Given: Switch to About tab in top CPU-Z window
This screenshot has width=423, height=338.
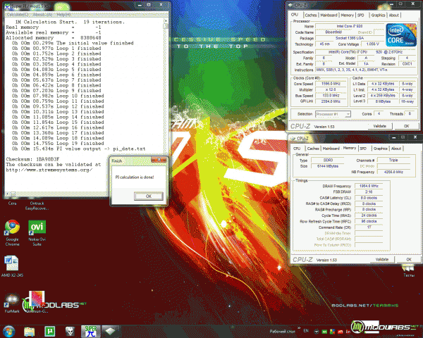Looking at the screenshot, I should coord(393,15).
